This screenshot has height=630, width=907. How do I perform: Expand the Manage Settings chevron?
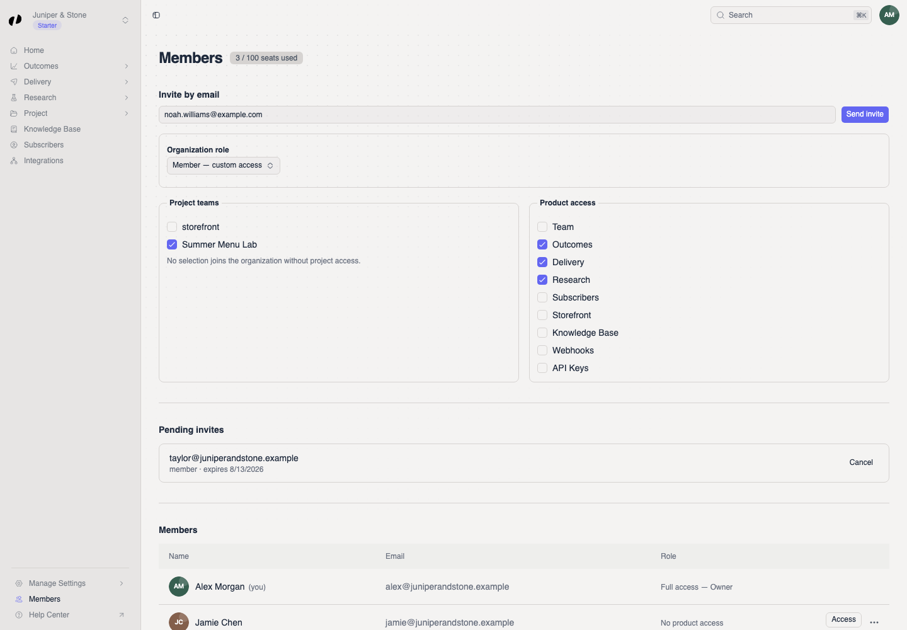122,583
